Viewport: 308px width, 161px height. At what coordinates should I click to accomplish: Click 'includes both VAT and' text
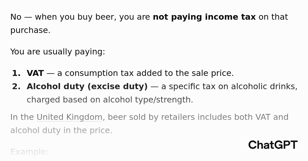click(243, 117)
